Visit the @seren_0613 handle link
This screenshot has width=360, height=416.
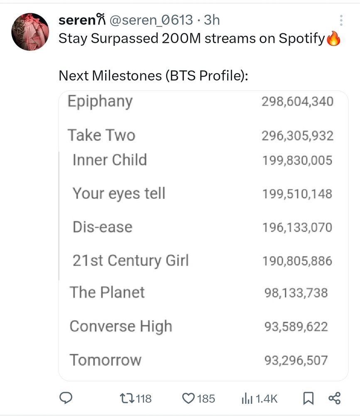(x=151, y=20)
